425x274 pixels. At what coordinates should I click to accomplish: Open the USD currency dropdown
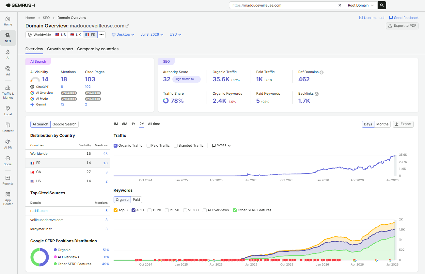(175, 35)
